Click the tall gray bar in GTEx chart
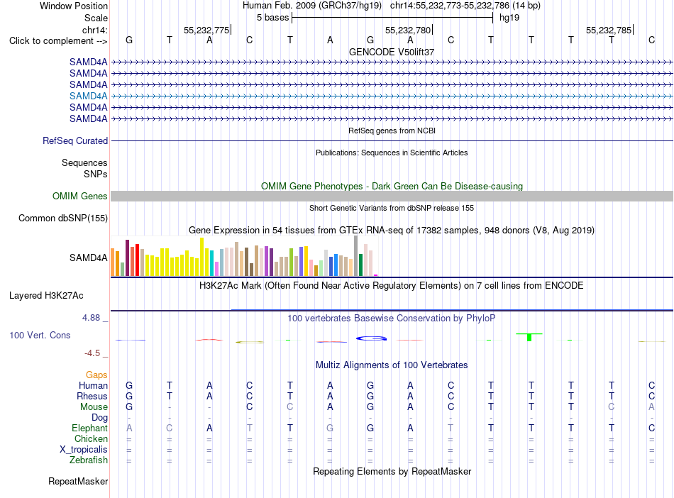The height and width of the screenshot is (498, 674). coord(356,255)
